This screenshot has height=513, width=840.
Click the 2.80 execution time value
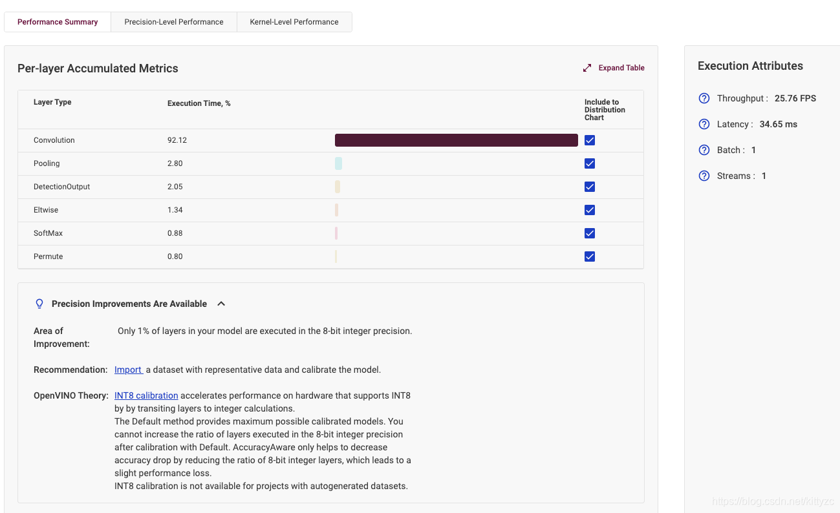(175, 163)
